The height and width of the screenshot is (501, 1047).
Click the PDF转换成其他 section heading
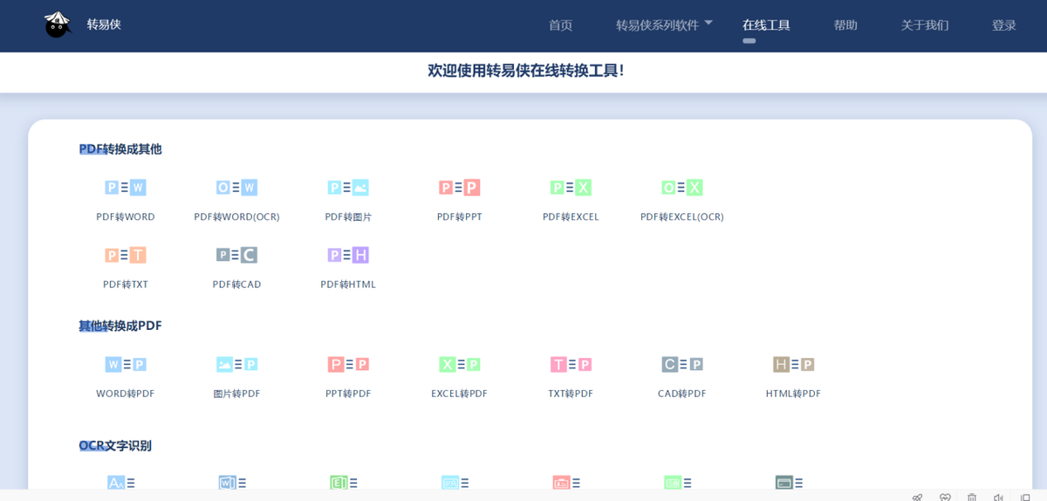[x=120, y=149]
